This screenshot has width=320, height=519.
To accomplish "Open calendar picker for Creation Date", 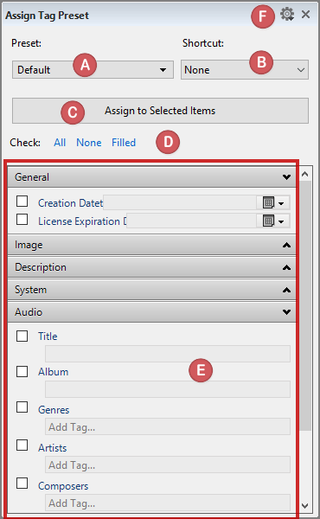I will (268, 202).
